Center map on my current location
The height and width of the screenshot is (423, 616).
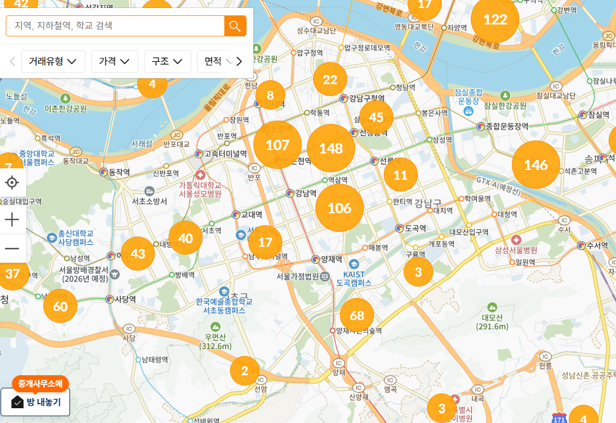(12, 183)
